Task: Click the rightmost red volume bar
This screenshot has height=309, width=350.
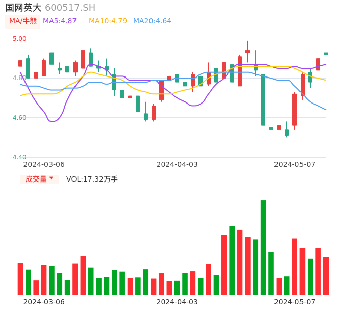Action: pos(326,276)
